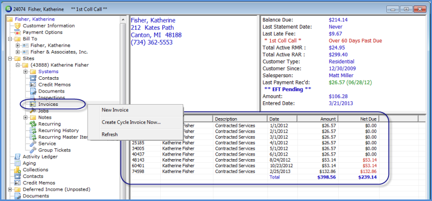Click the 8/24/2012 date cell
Image resolution: width=432 pixels, height=201 pixels.
click(280, 160)
